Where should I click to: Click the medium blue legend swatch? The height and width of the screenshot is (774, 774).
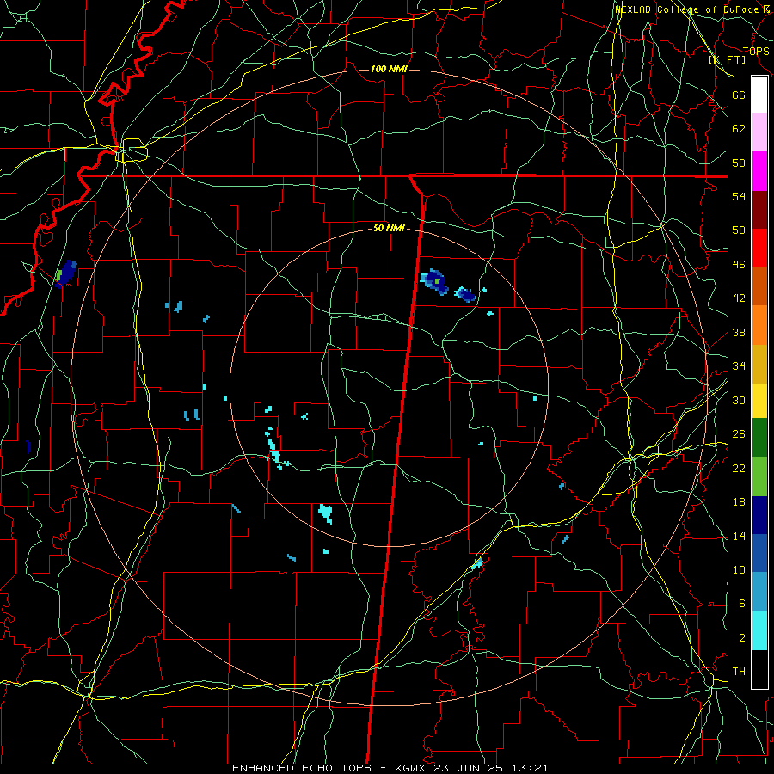[x=759, y=553]
